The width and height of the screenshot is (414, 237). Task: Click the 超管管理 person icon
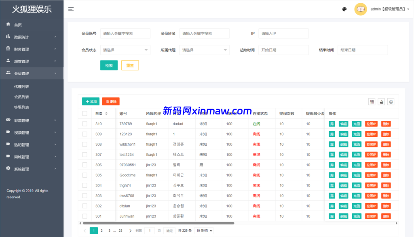tap(8, 61)
